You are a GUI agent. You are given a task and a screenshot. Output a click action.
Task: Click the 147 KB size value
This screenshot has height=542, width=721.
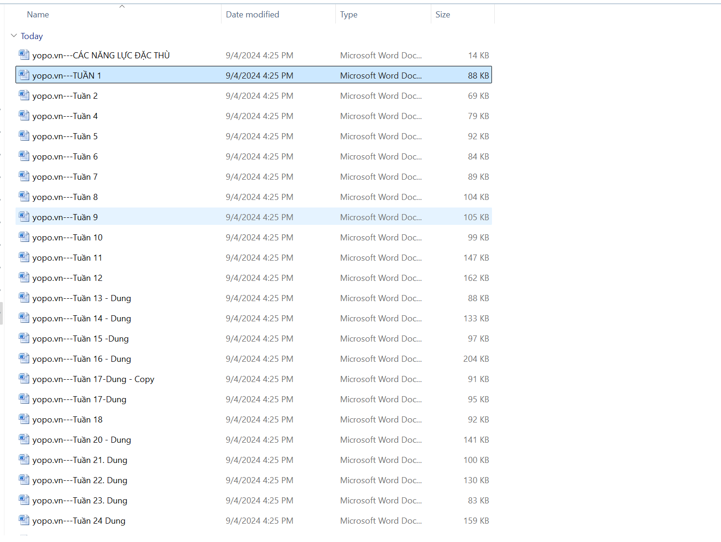pos(476,258)
